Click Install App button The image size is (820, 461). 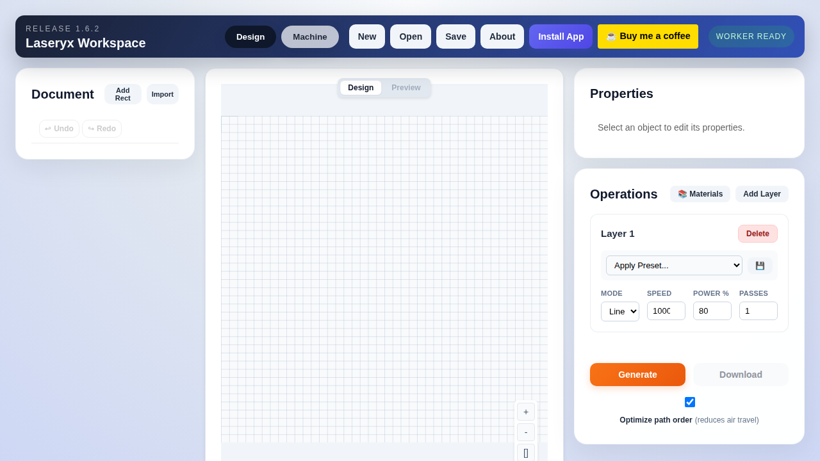point(561,36)
